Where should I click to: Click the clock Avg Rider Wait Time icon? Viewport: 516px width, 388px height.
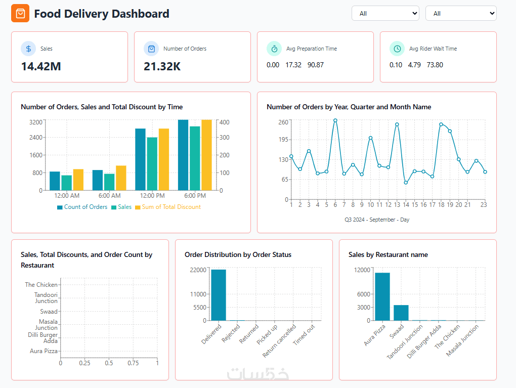(397, 49)
